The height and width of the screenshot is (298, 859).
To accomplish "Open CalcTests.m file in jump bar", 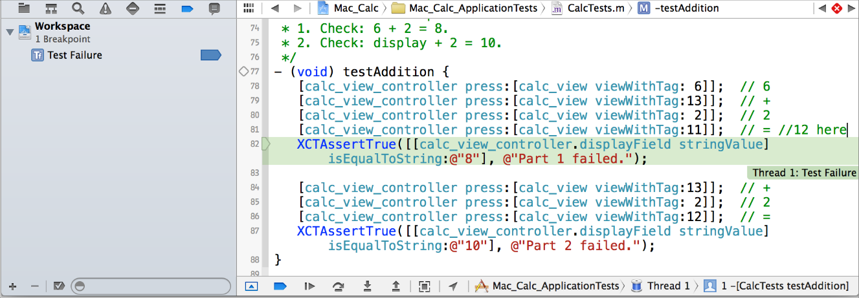I will point(588,8).
